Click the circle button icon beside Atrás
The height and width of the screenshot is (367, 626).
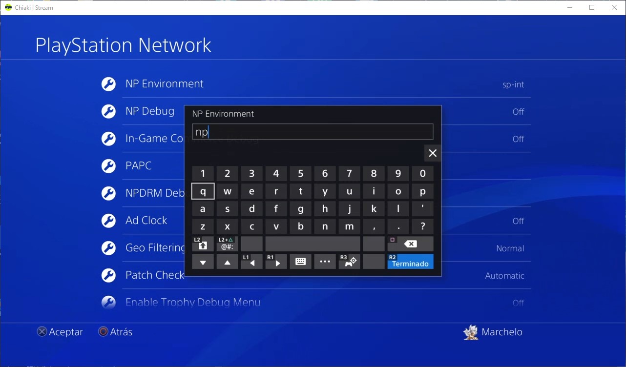click(x=103, y=332)
